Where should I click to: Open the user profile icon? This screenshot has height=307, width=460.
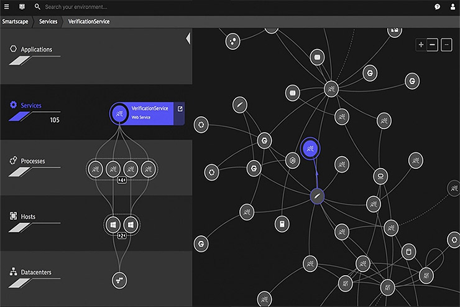pos(451,7)
